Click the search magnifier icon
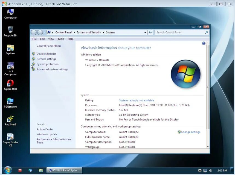Screen dimensions: 235x175 [x=206, y=32]
